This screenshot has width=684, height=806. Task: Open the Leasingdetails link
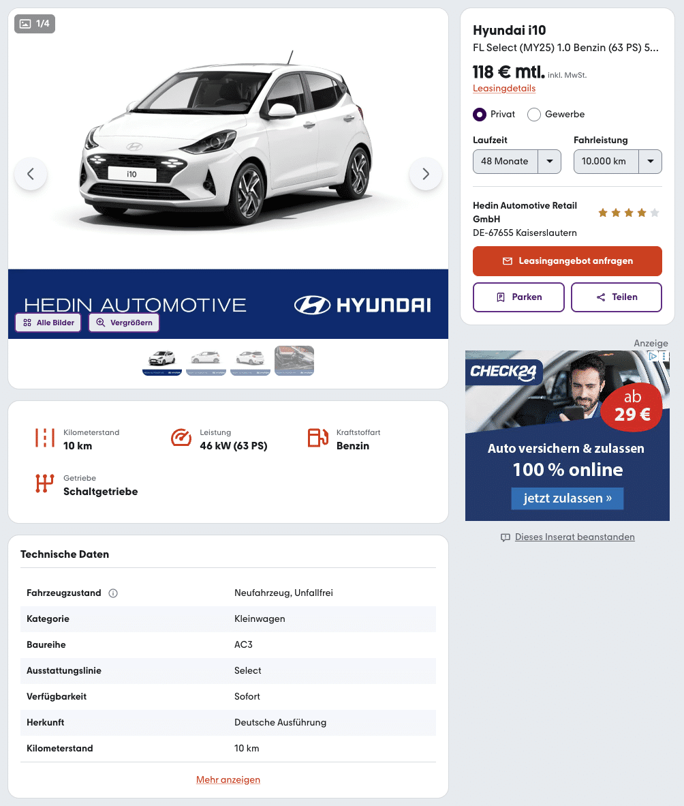tap(503, 89)
